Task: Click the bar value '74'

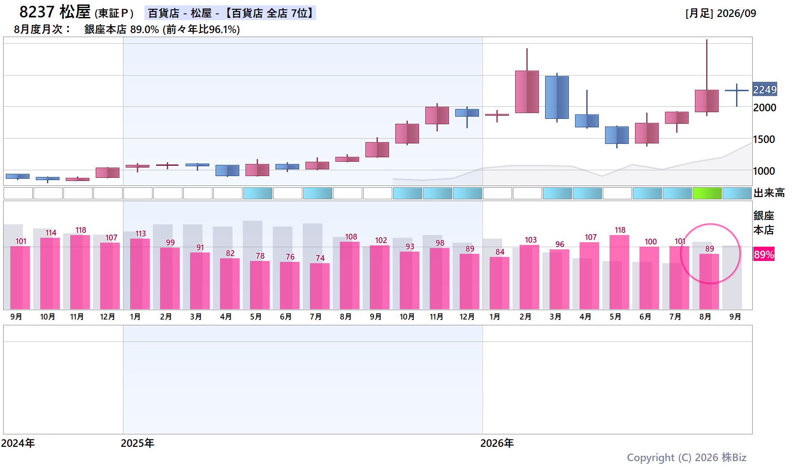Action: pos(320,258)
